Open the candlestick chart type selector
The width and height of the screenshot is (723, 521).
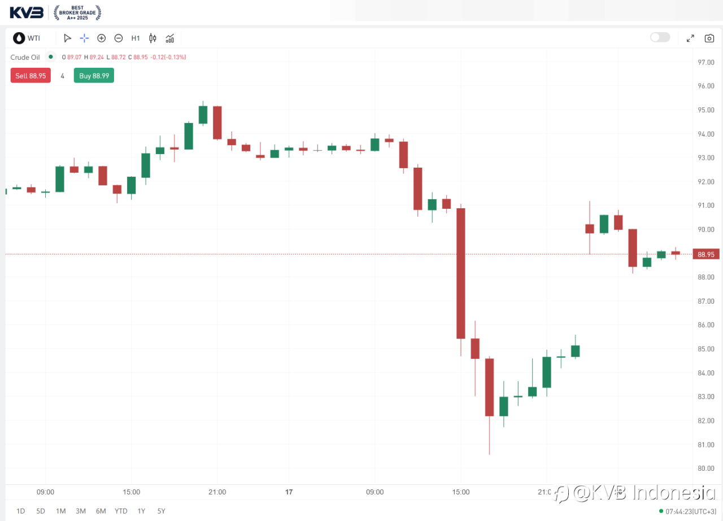pos(153,38)
